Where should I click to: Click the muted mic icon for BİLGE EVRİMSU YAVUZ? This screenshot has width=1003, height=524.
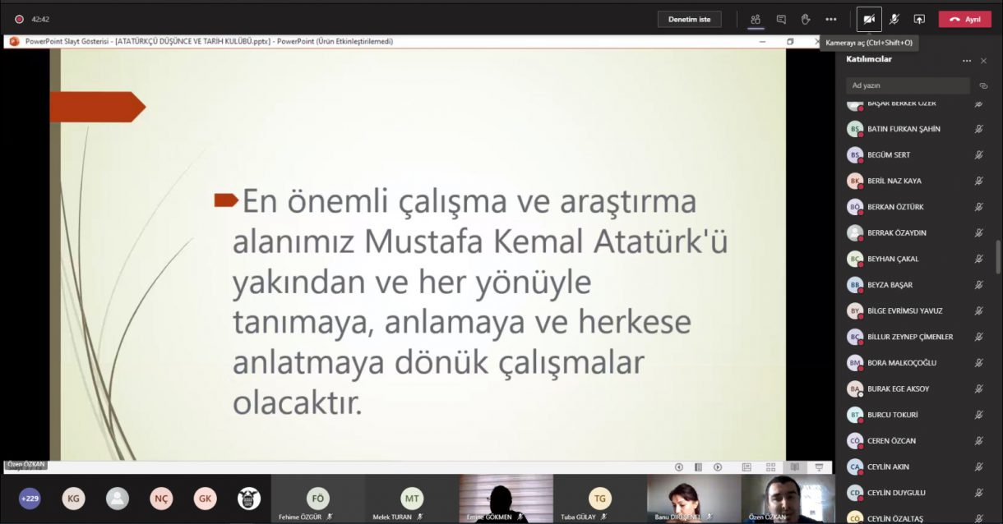979,310
